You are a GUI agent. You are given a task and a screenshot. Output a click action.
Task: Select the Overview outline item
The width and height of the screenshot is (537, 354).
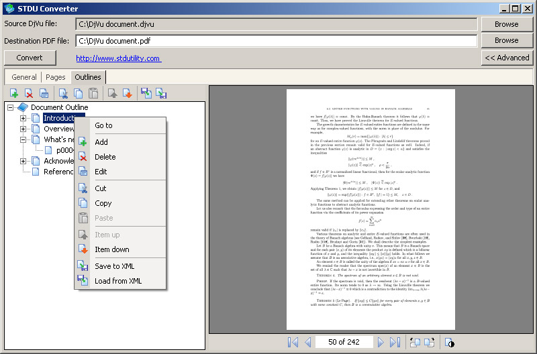58,129
